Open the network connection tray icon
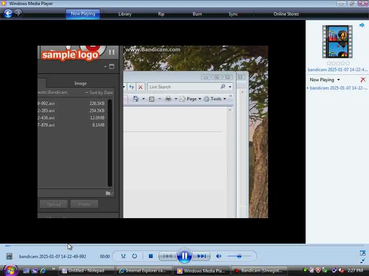 click(x=334, y=270)
